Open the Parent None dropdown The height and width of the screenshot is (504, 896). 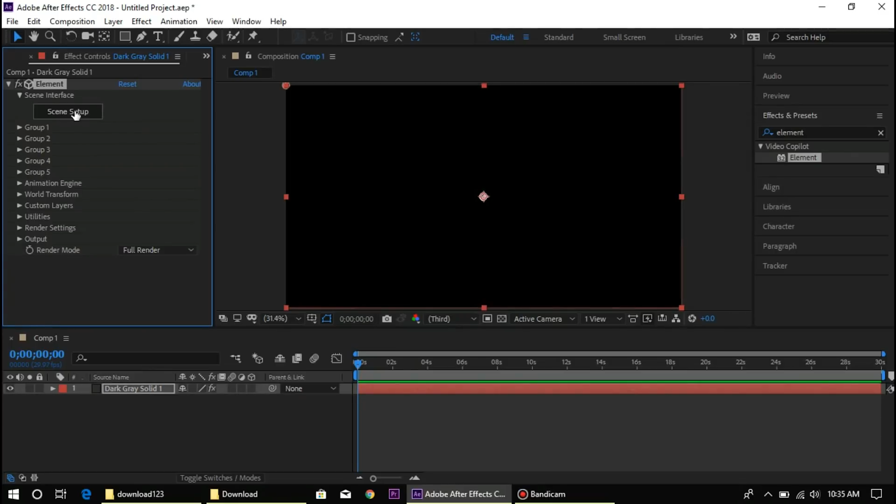pos(310,389)
